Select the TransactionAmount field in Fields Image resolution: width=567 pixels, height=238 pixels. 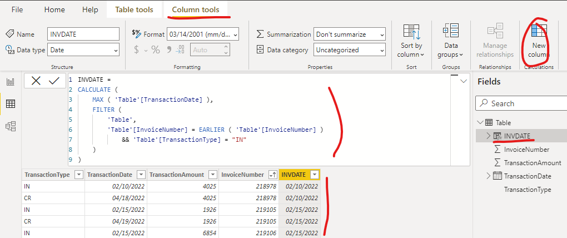[x=533, y=163]
